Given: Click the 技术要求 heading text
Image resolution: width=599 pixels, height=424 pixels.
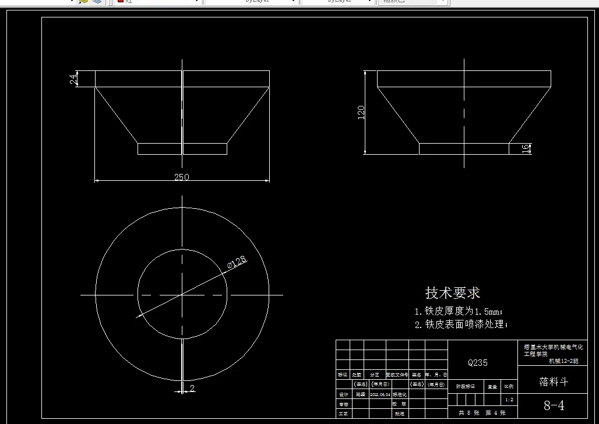Looking at the screenshot, I should click(453, 293).
